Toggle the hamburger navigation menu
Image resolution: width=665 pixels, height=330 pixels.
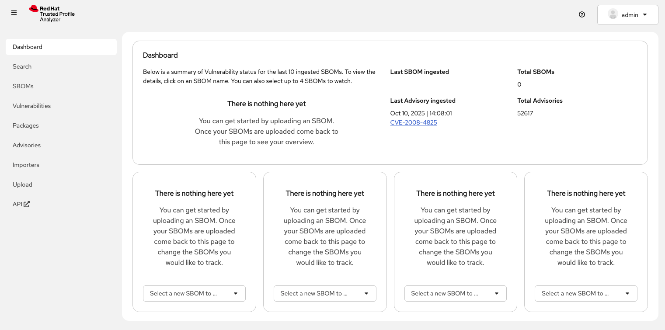pyautogui.click(x=14, y=13)
